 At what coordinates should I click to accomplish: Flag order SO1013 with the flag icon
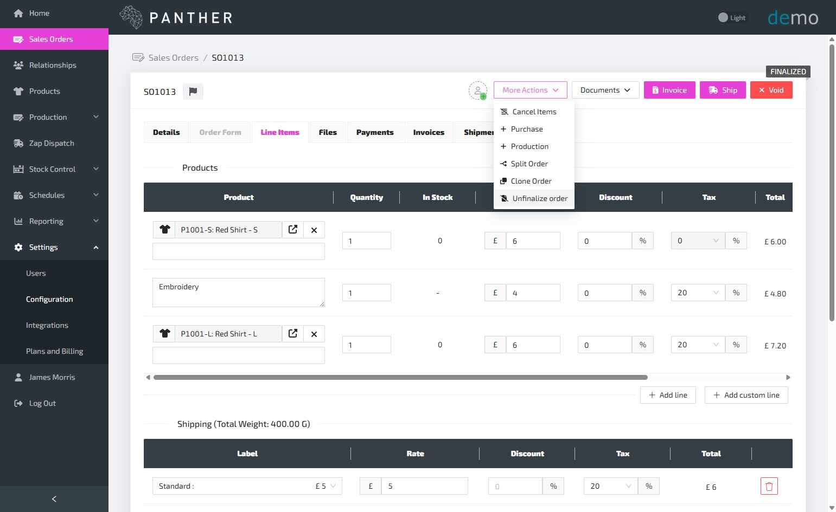[193, 92]
